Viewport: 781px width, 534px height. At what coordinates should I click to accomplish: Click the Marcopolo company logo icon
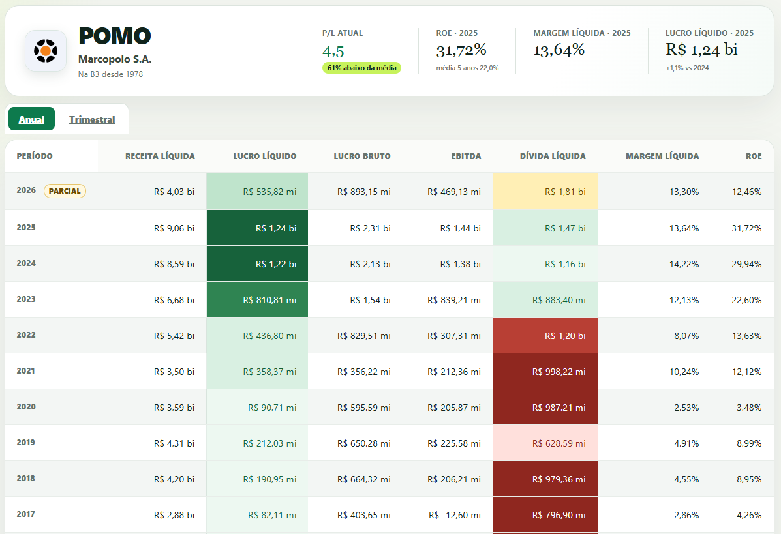(x=46, y=51)
